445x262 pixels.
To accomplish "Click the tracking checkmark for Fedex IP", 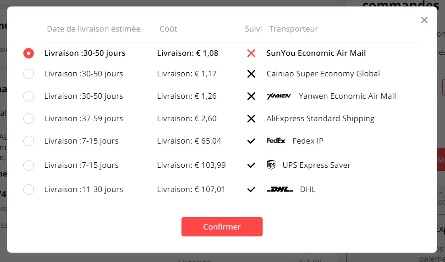I will pyautogui.click(x=251, y=141).
